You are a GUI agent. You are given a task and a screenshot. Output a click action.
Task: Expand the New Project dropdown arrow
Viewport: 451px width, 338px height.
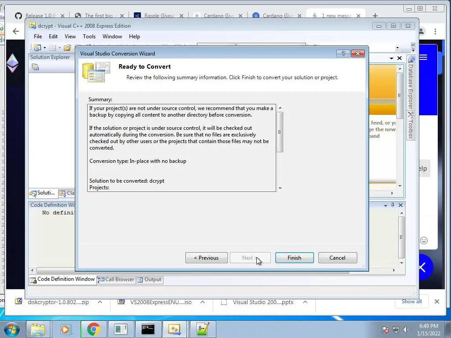coord(44,48)
